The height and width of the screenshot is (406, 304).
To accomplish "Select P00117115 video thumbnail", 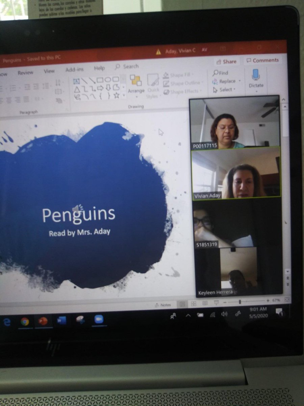I will point(235,122).
